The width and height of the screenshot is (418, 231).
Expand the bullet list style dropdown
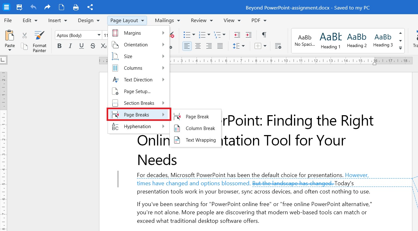coord(194,35)
